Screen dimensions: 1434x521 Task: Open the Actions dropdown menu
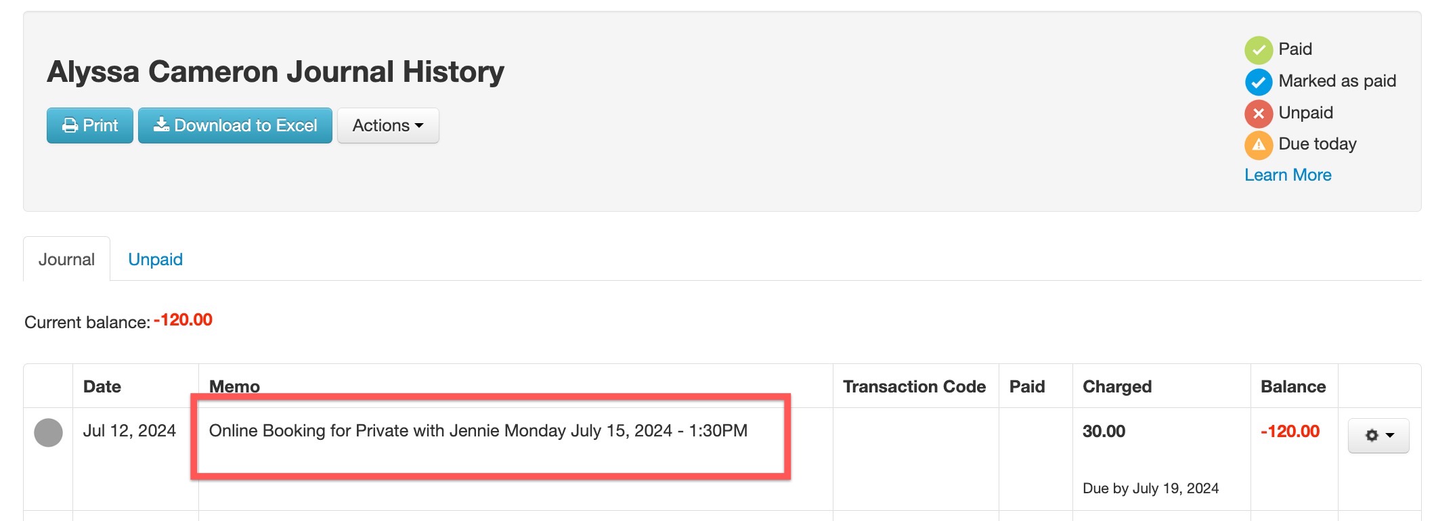[x=388, y=125]
